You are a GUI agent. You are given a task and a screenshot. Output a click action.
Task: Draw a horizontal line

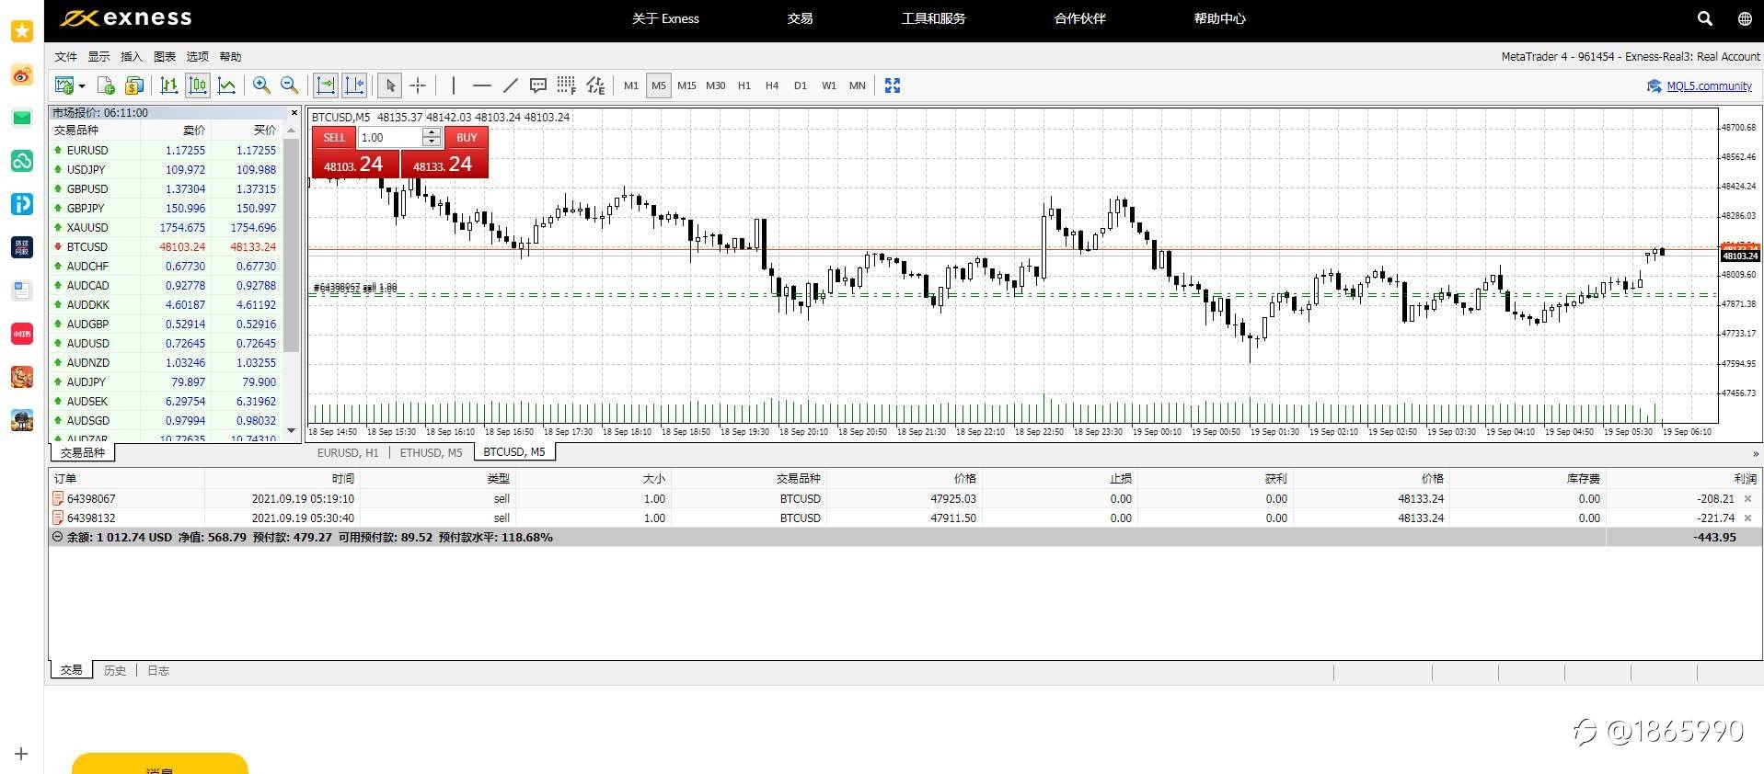coord(482,85)
